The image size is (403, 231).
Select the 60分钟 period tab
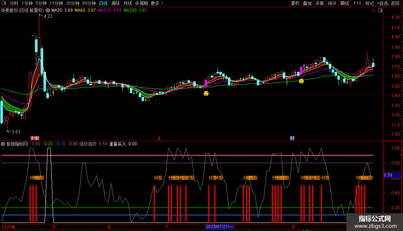click(x=89, y=4)
